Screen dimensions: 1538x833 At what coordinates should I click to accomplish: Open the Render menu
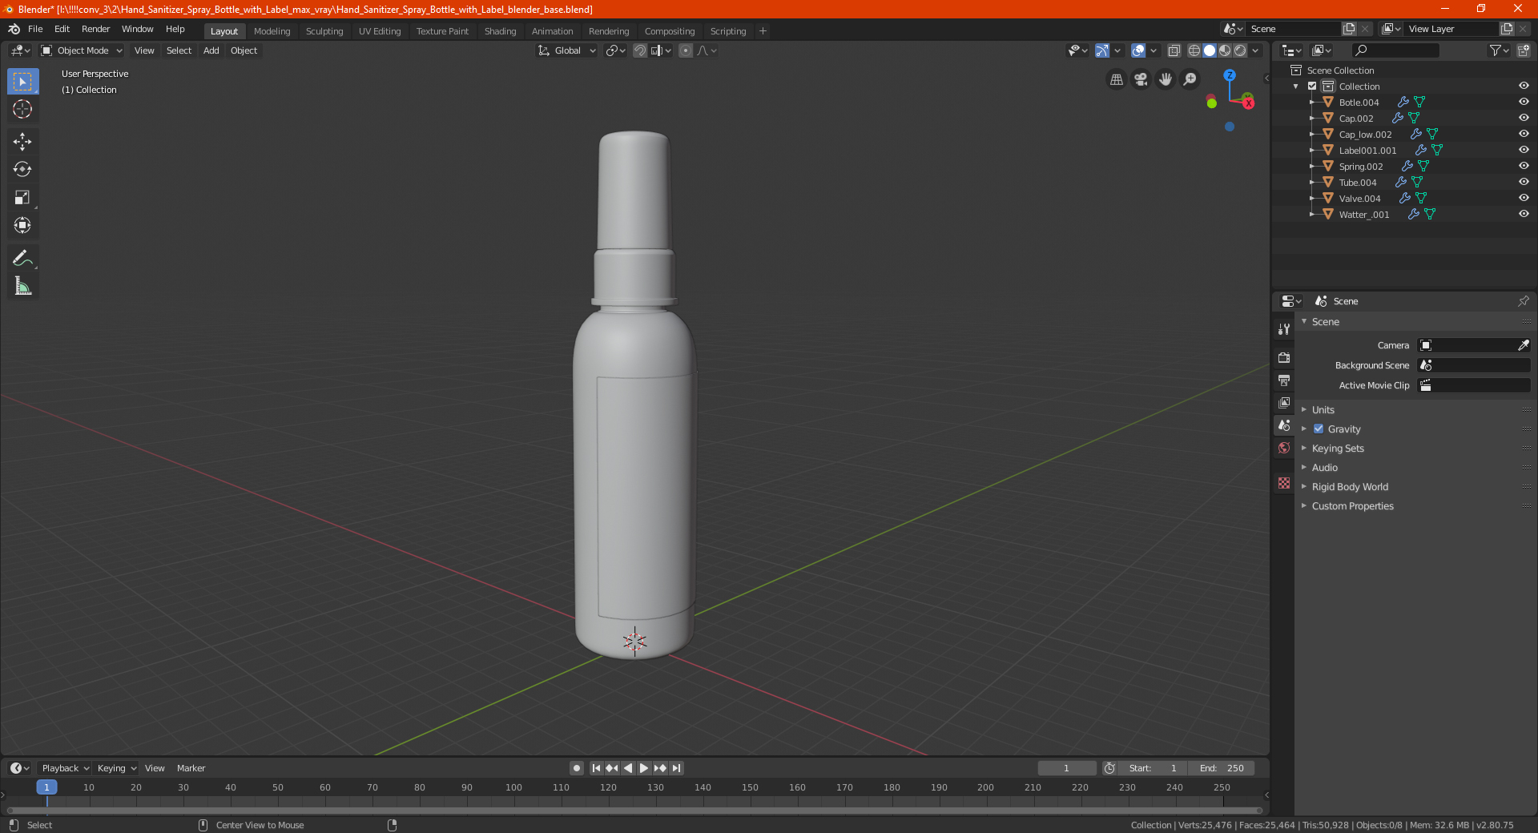[x=95, y=29]
